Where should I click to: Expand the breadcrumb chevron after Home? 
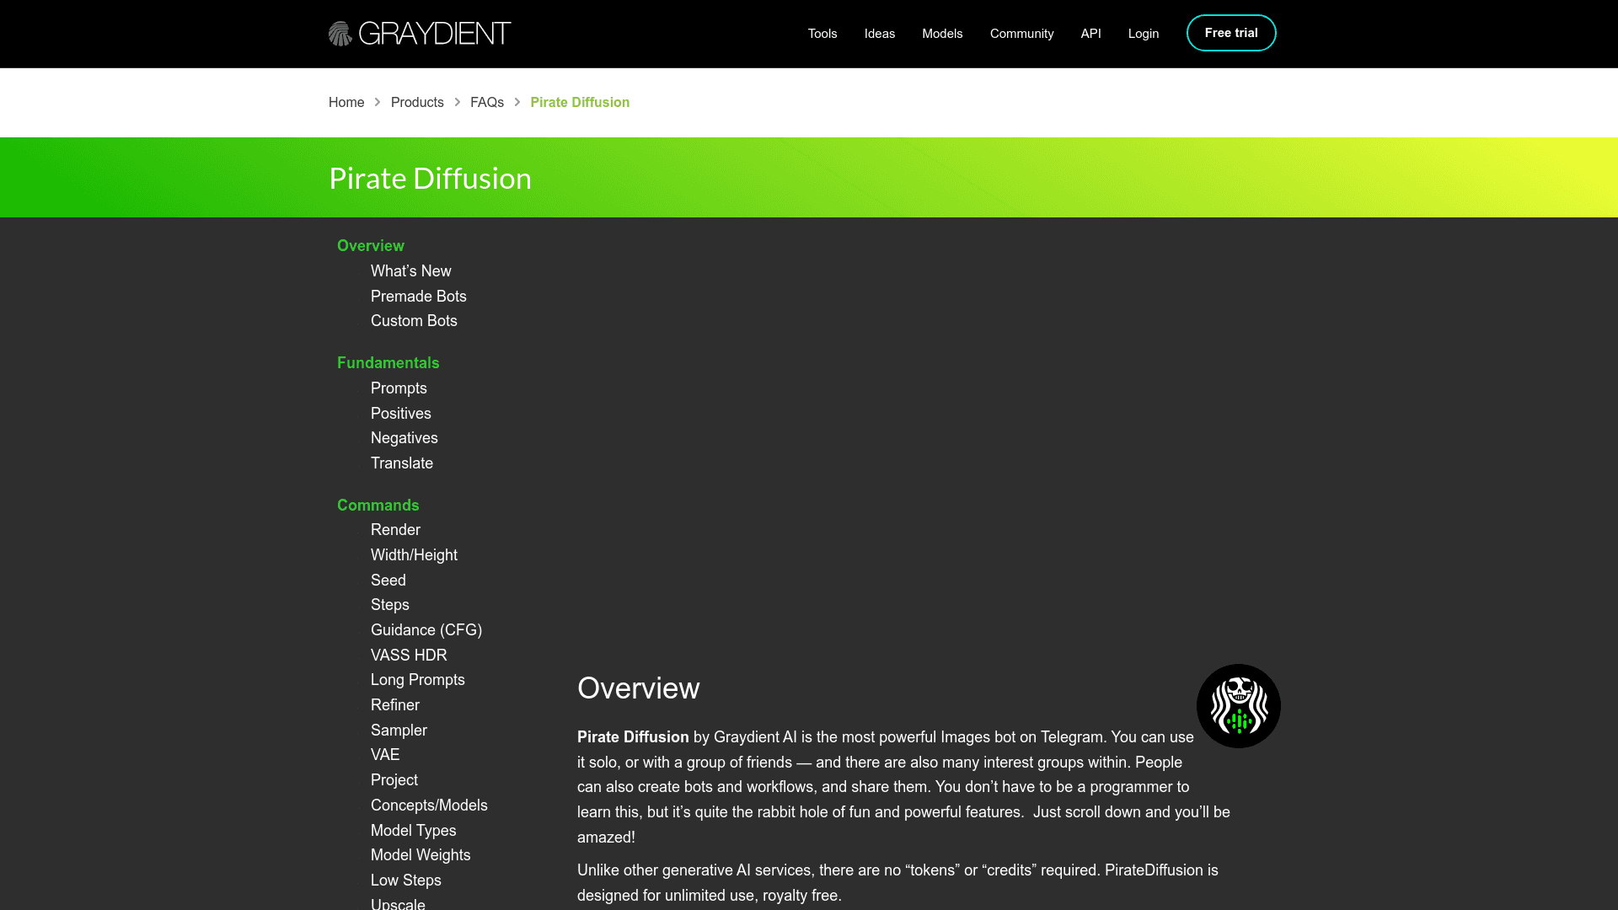click(x=376, y=102)
